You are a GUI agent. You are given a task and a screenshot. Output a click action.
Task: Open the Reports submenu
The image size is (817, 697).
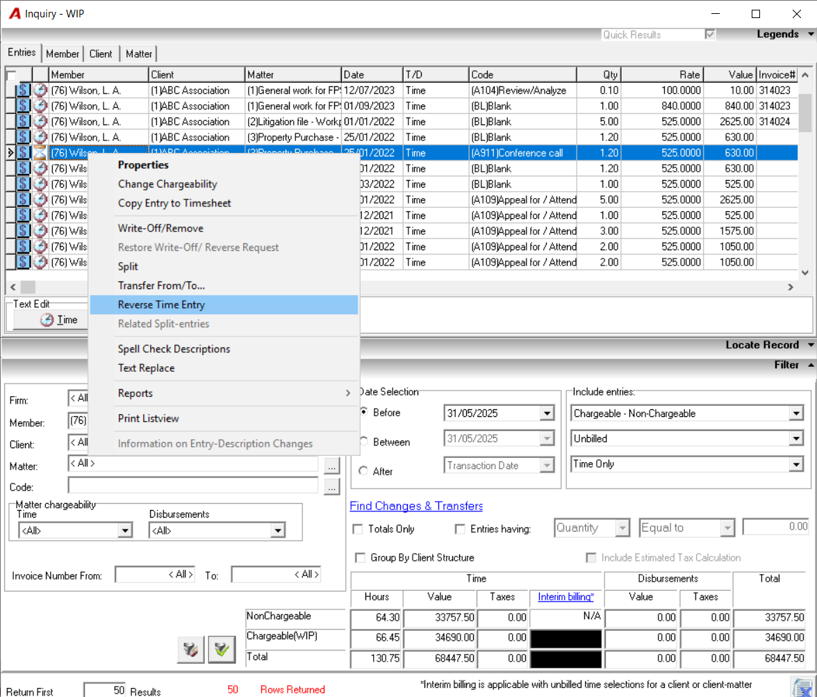click(224, 393)
